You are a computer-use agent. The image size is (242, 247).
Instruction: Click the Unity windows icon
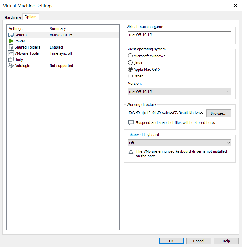(11, 59)
